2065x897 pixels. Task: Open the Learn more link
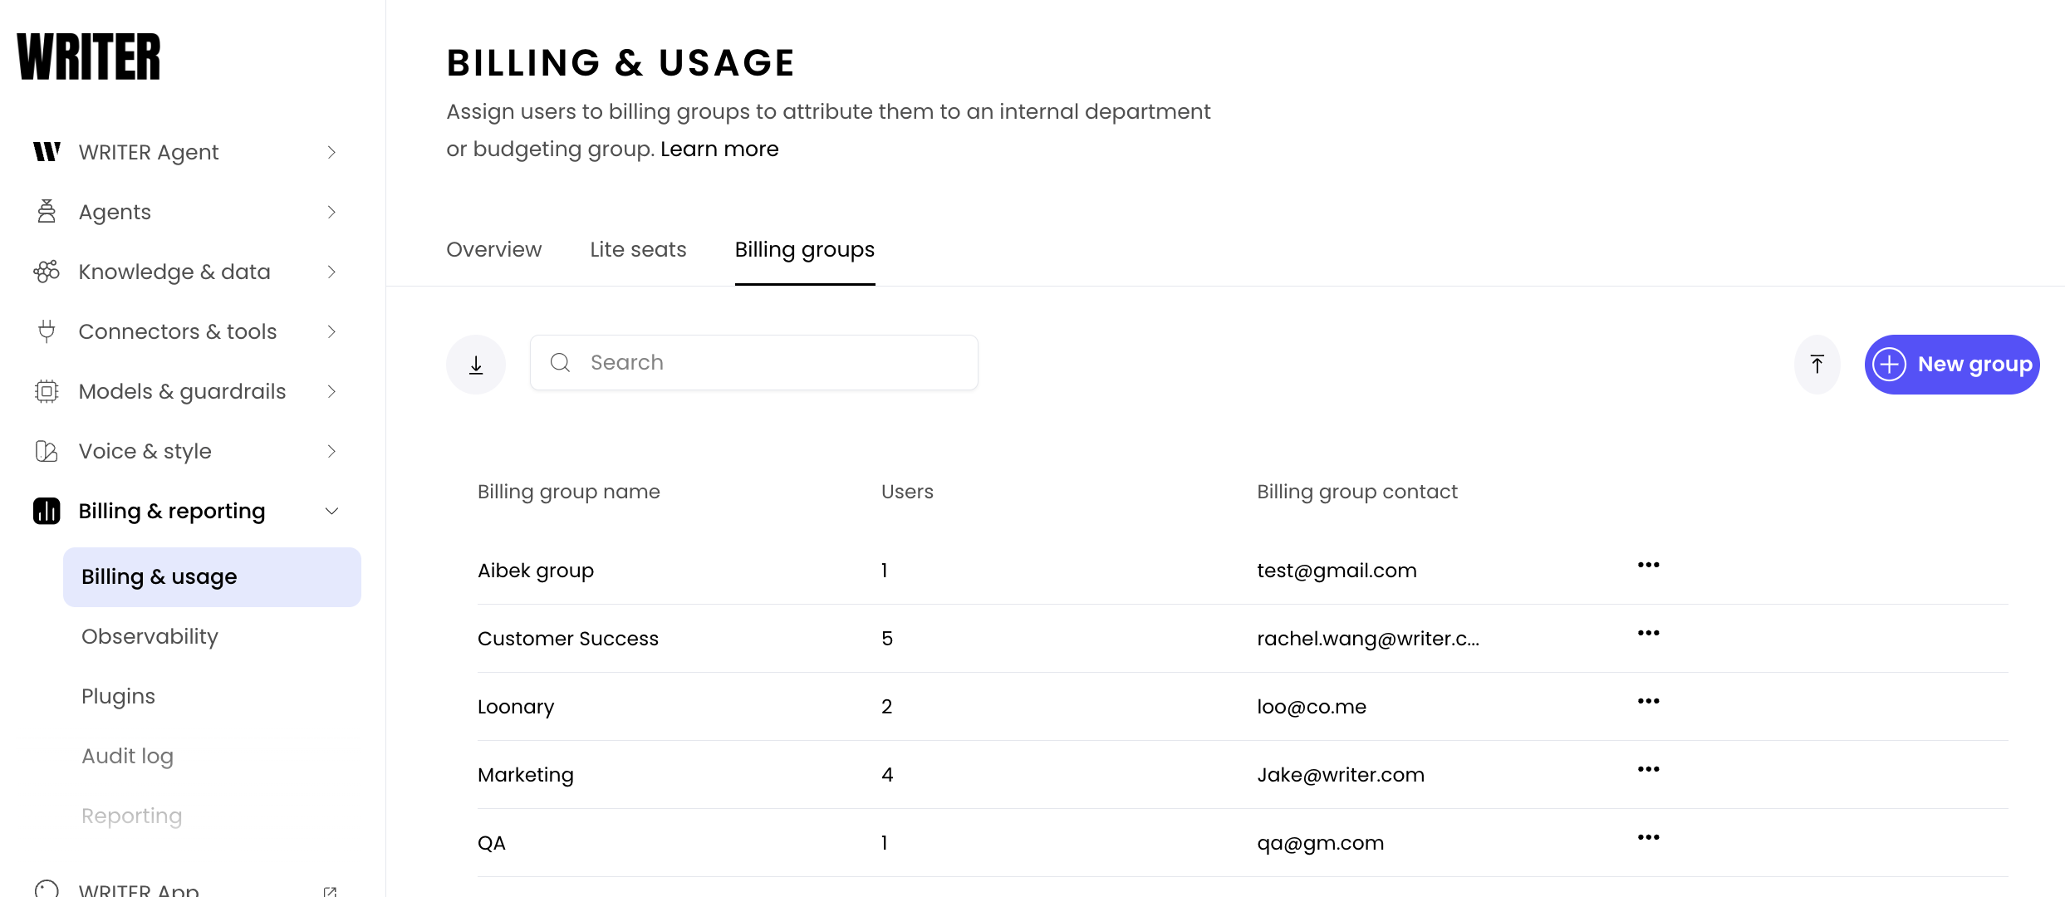pyautogui.click(x=719, y=149)
